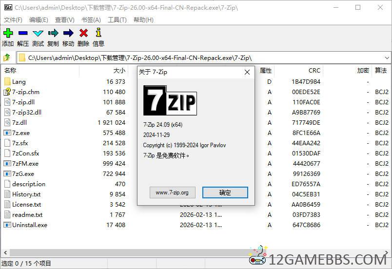Select the 7z.exe file icon

[x=7, y=133]
